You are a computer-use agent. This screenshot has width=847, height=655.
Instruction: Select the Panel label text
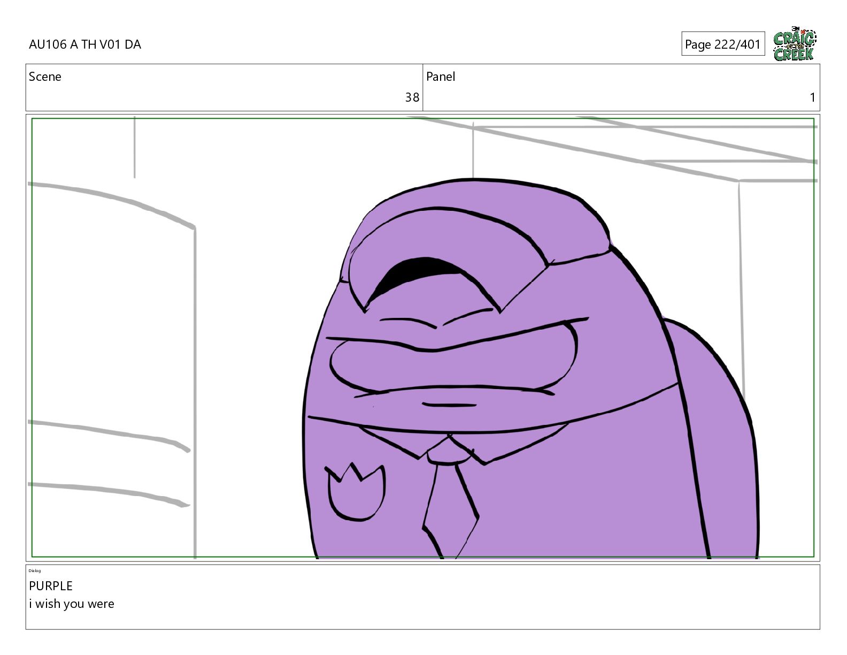point(441,77)
